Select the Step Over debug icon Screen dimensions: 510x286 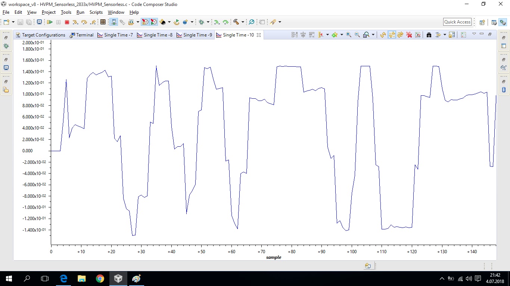tap(85, 22)
